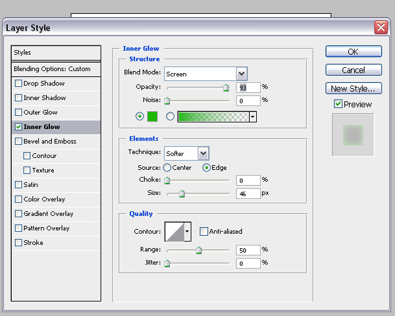The width and height of the screenshot is (395, 316).
Task: Click the Size slider handle
Action: [x=182, y=194]
